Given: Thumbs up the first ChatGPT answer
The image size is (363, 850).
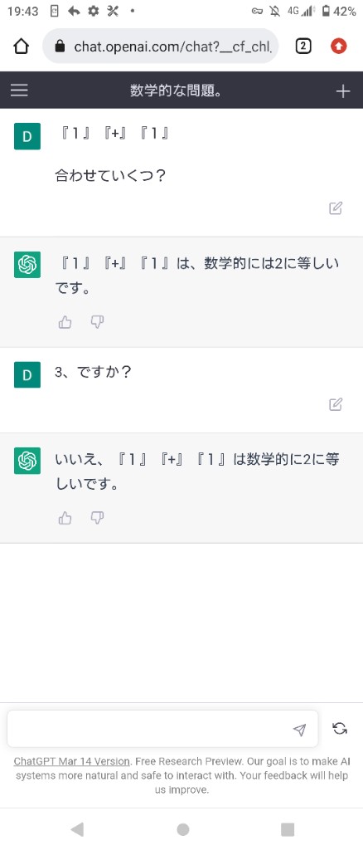Looking at the screenshot, I should coord(65,323).
